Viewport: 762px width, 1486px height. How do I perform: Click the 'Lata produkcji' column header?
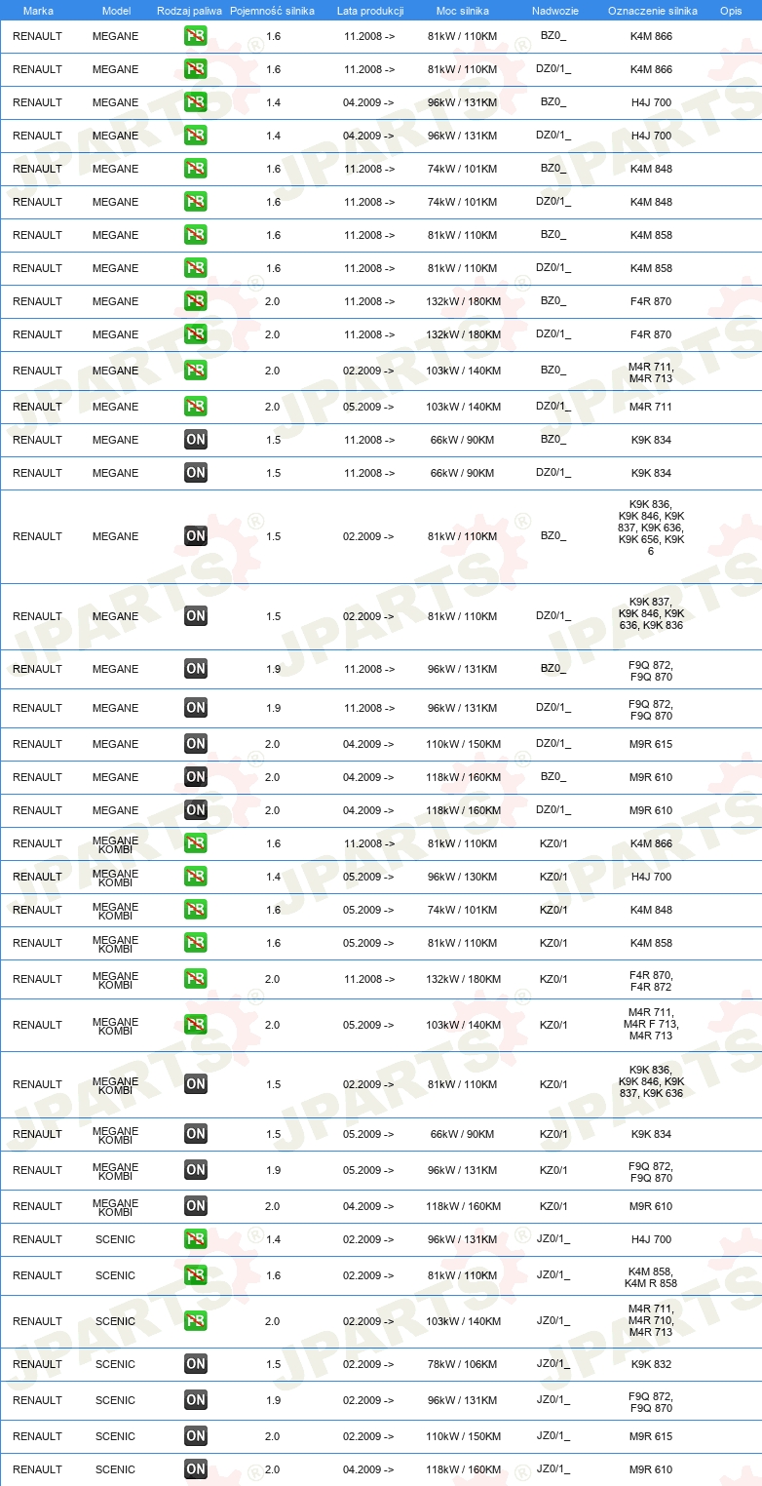(x=370, y=11)
